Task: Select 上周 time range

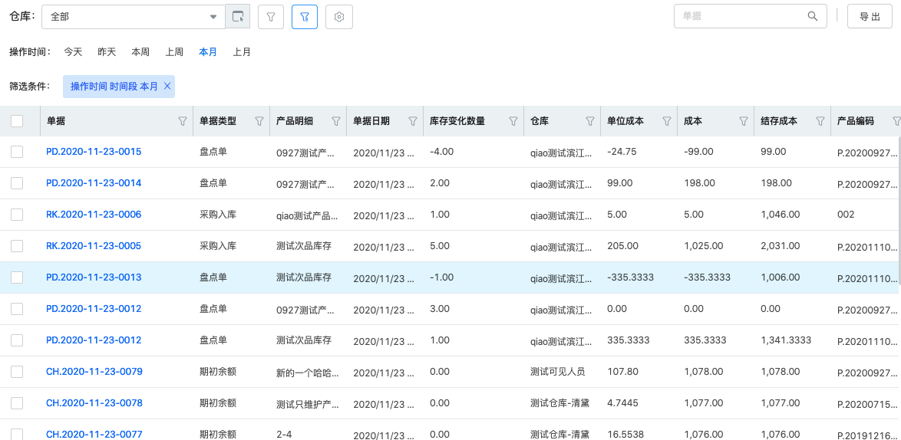Action: 175,51
